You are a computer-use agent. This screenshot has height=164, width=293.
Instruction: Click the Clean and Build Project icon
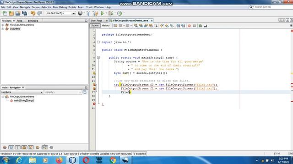click(95, 13)
